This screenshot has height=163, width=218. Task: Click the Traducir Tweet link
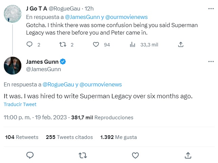click(x=20, y=104)
